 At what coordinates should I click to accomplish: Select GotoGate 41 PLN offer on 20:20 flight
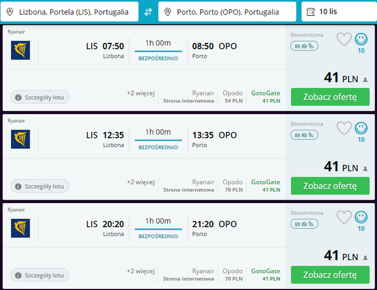coord(266,274)
